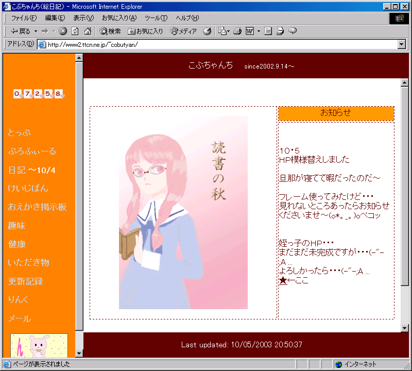The height and width of the screenshot is (371, 412).
Task: Click the 07258 visitor counter image
Action: click(39, 94)
